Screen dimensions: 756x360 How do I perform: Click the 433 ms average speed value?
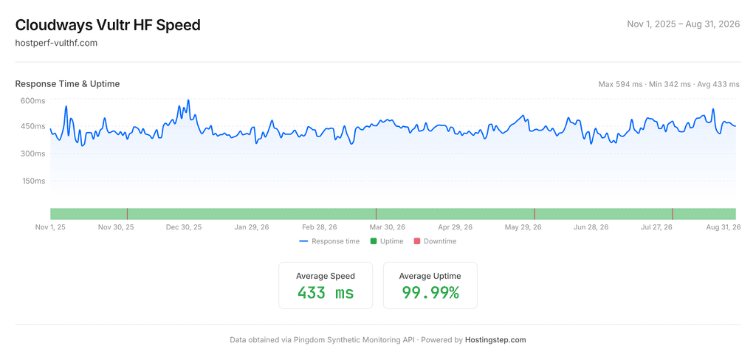(x=326, y=293)
